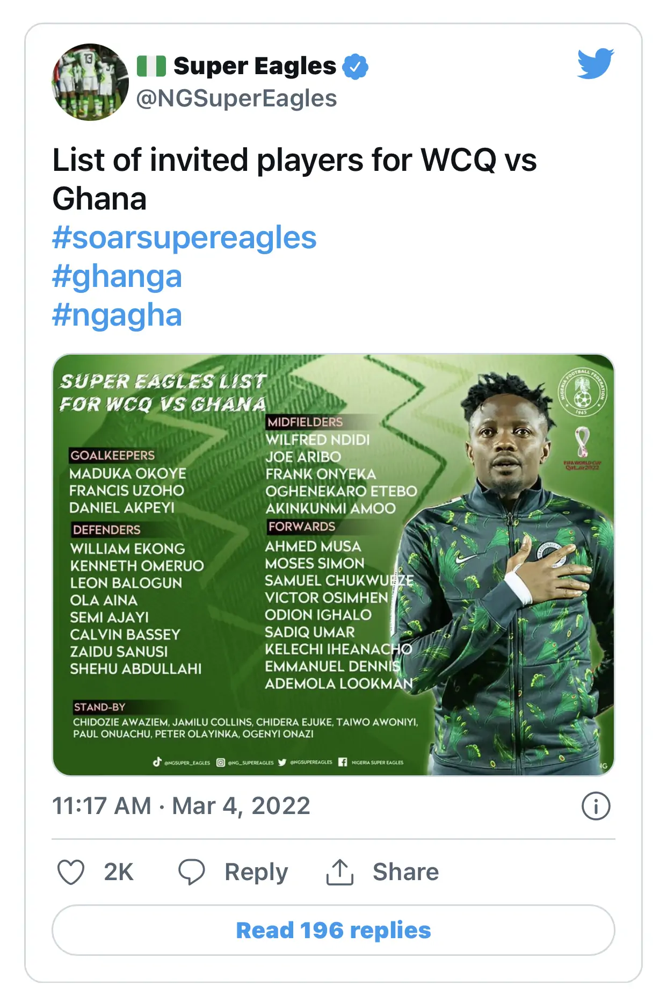This screenshot has height=1008, width=667.
Task: Click the Twitter bird logo
Action: (x=596, y=63)
